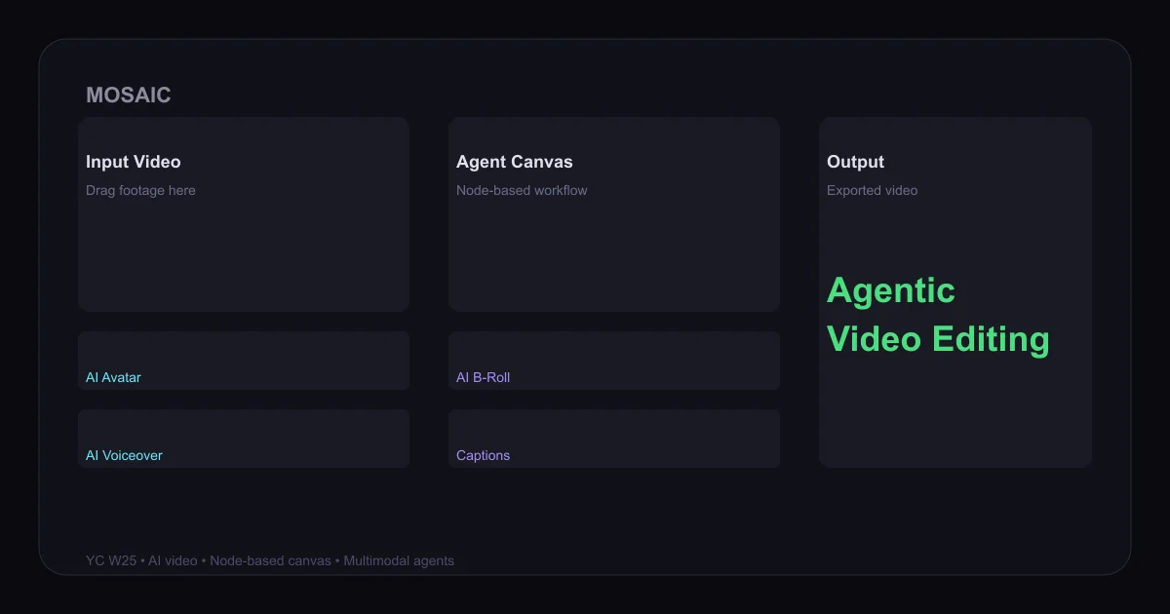Viewport: 1170px width, 614px height.
Task: Click the 'Node-based workflow' subtitle
Action: tap(522, 190)
